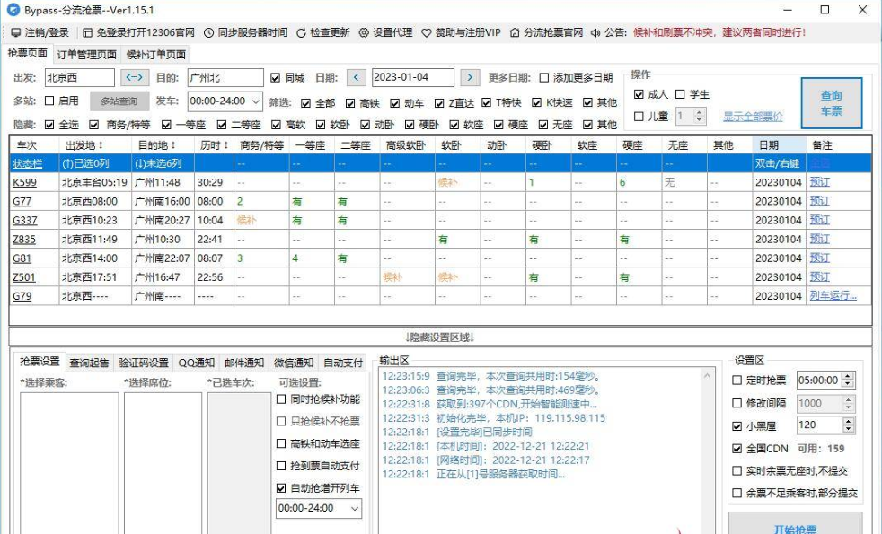Enable 儿童 checkbox

pyautogui.click(x=639, y=117)
